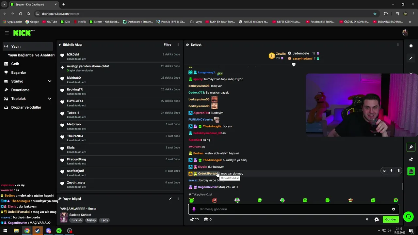Click the chat scrollbar thumb
The image size is (418, 235).
[x=403, y=186]
